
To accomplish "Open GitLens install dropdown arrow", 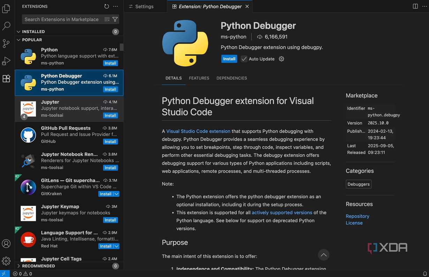I will tap(116, 194).
